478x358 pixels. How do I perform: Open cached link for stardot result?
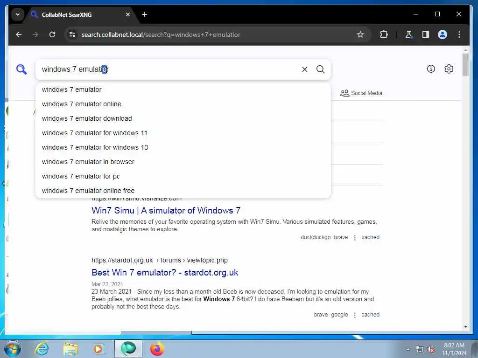[x=370, y=315]
